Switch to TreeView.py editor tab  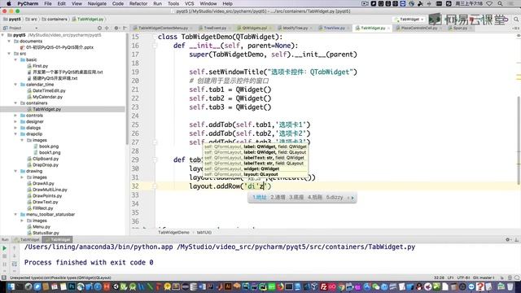334,28
